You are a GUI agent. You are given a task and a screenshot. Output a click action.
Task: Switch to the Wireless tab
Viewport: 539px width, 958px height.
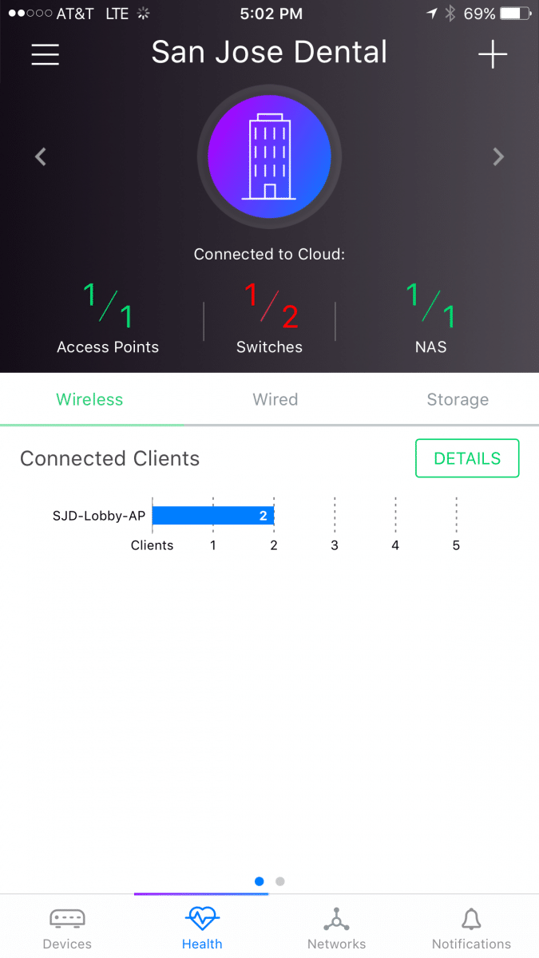pyautogui.click(x=89, y=399)
